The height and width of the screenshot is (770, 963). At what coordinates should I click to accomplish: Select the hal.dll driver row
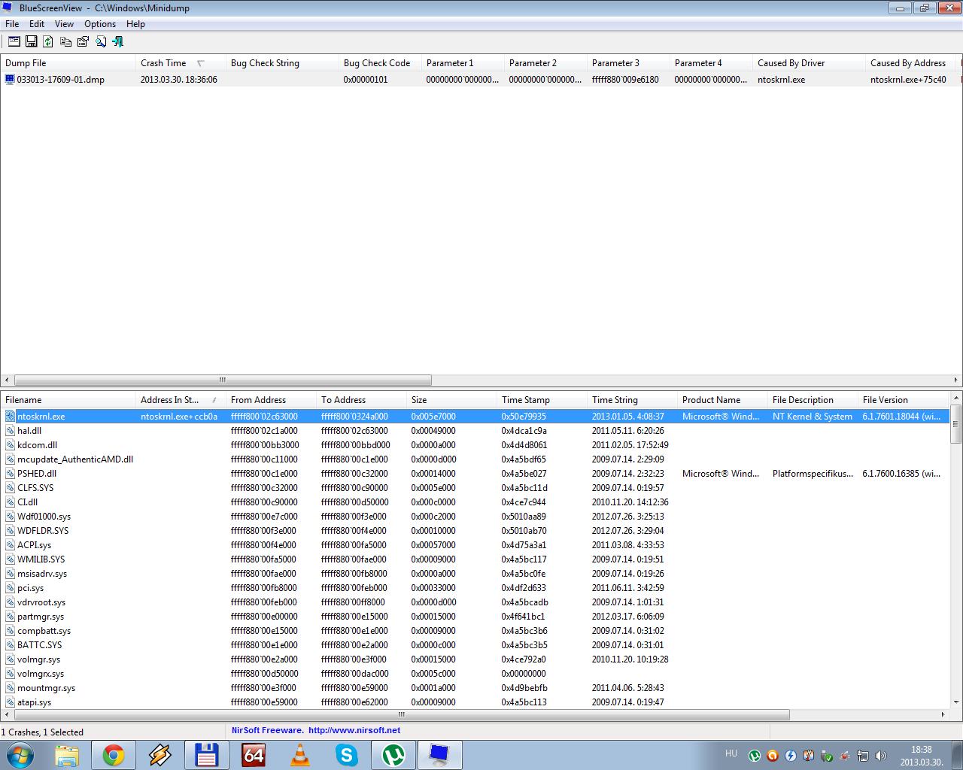tap(475, 430)
